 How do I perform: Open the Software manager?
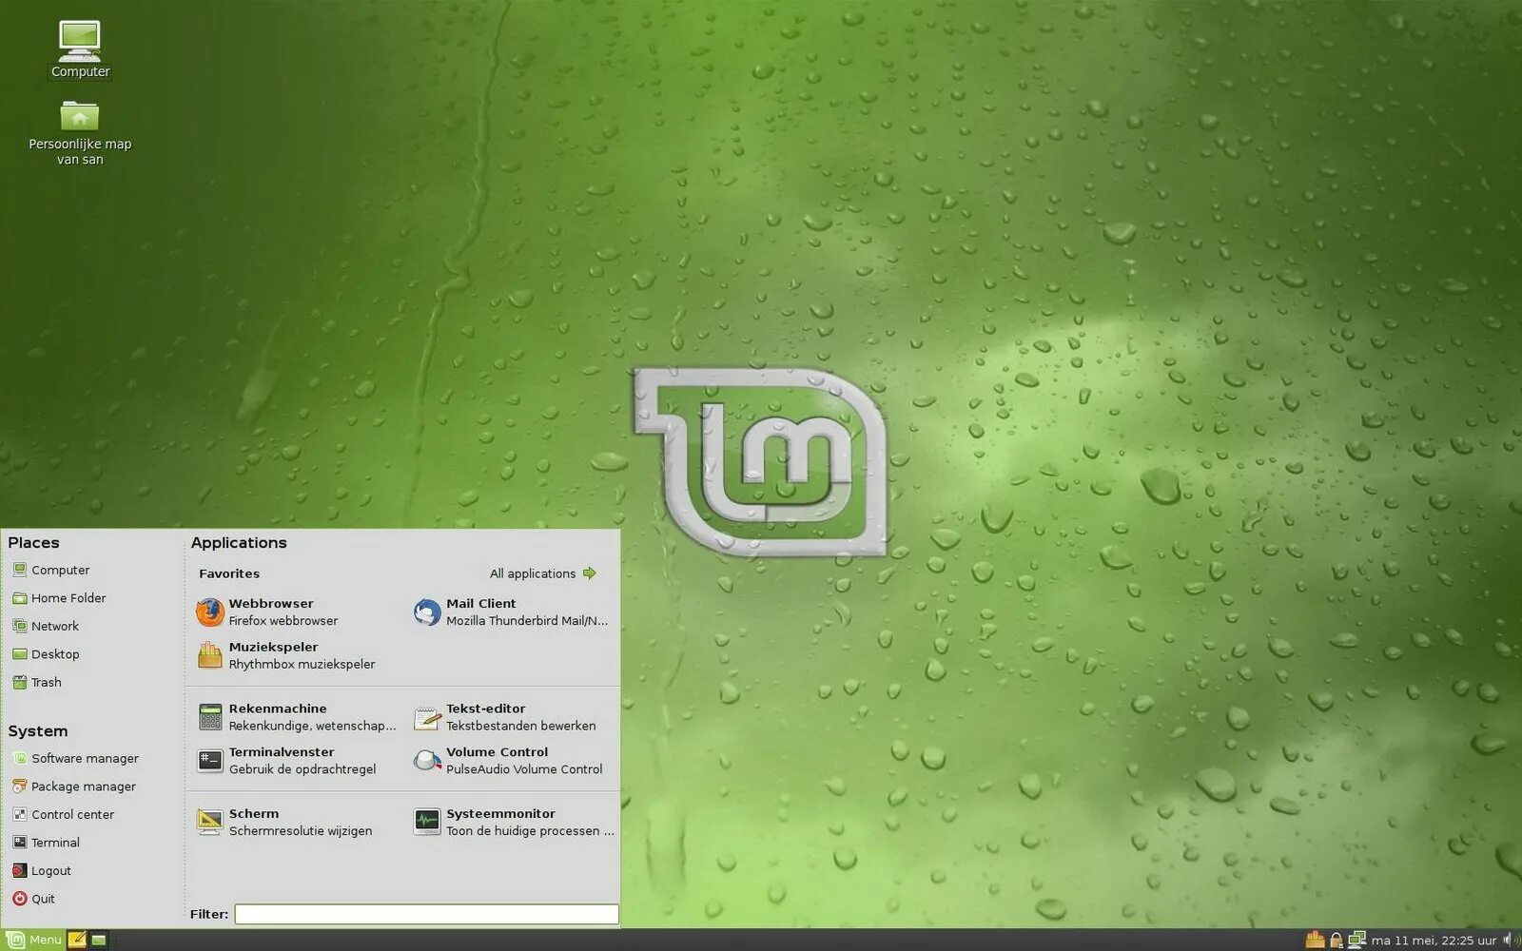pyautogui.click(x=84, y=758)
